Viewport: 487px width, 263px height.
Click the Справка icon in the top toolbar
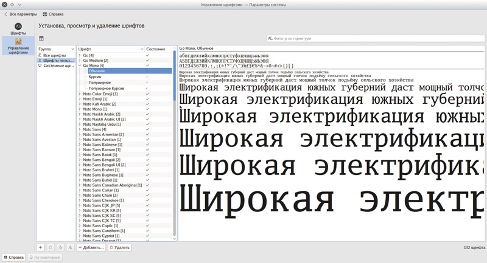coord(45,14)
